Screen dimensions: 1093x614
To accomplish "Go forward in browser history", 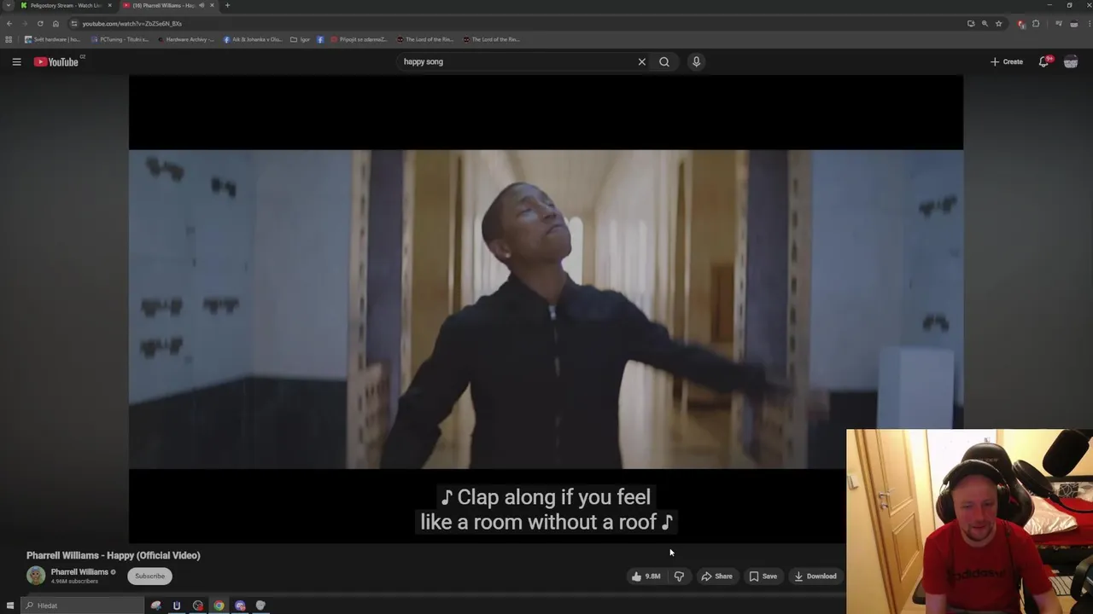I will coord(25,24).
